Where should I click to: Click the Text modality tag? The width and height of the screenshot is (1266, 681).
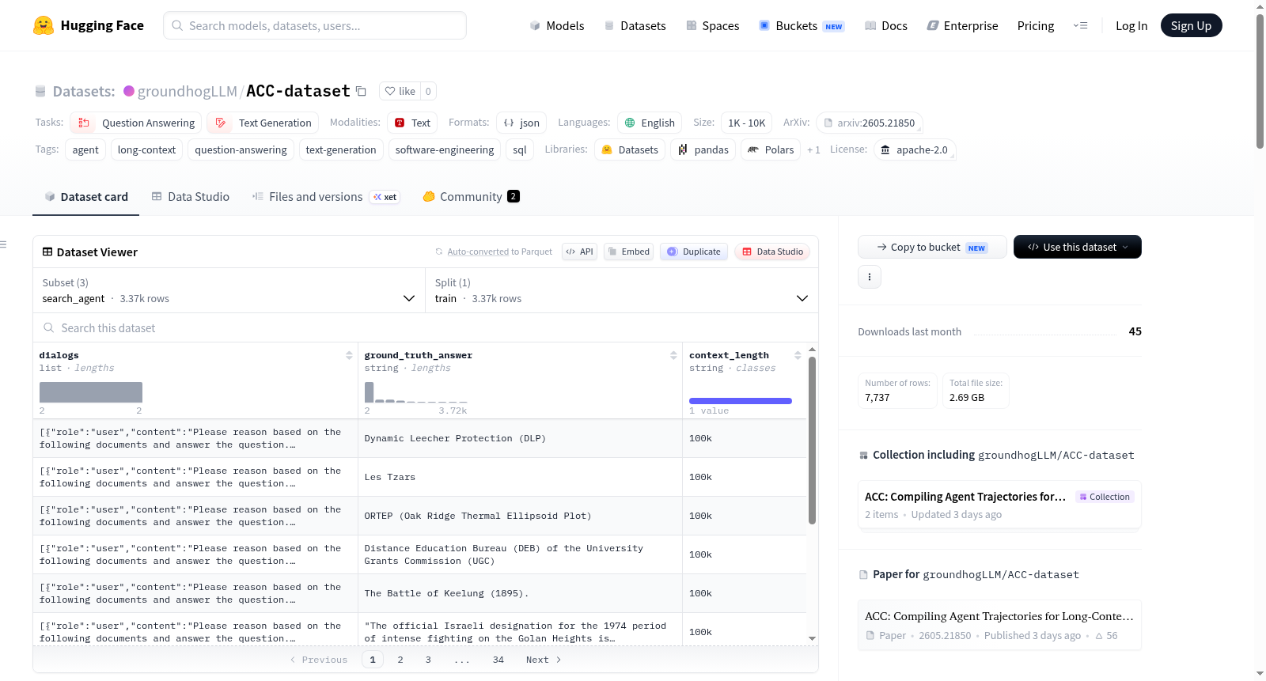412,123
